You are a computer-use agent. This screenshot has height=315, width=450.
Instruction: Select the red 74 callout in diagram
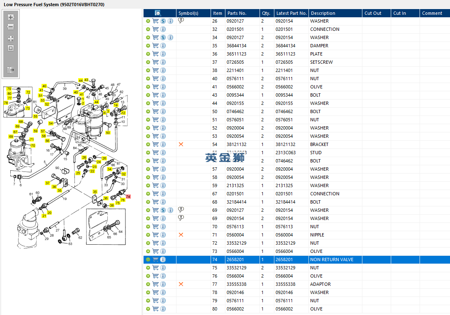[128, 197]
